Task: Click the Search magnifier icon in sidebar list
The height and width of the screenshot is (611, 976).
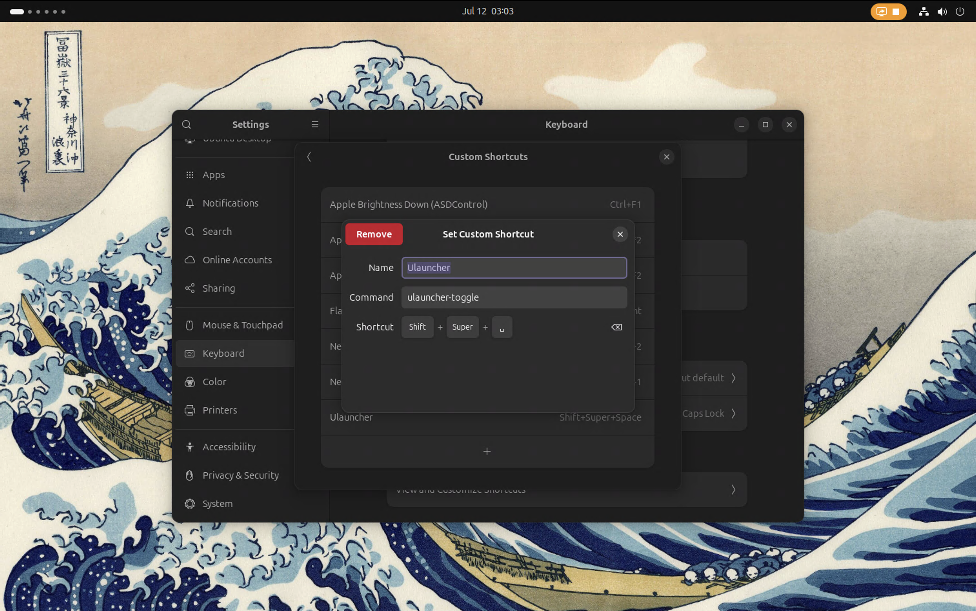Action: [190, 232]
